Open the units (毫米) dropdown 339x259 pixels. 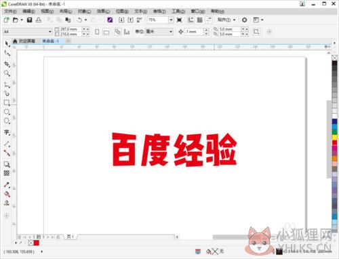coord(171,32)
